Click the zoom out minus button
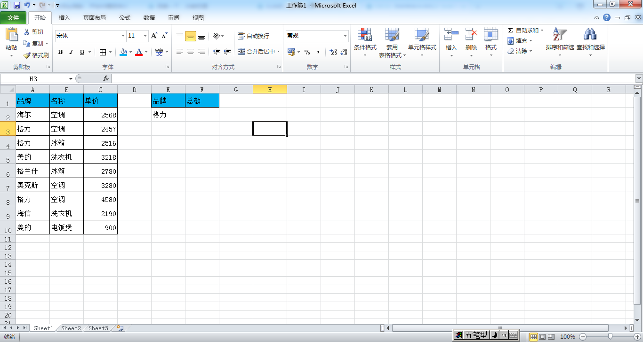 point(583,337)
